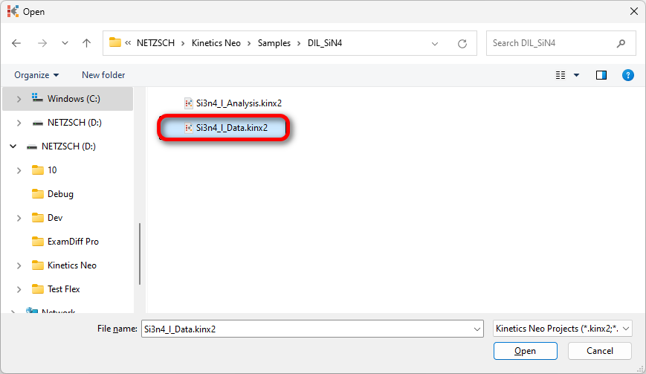Click the Open button
Viewport: 646px width, 374px height.
(525, 351)
